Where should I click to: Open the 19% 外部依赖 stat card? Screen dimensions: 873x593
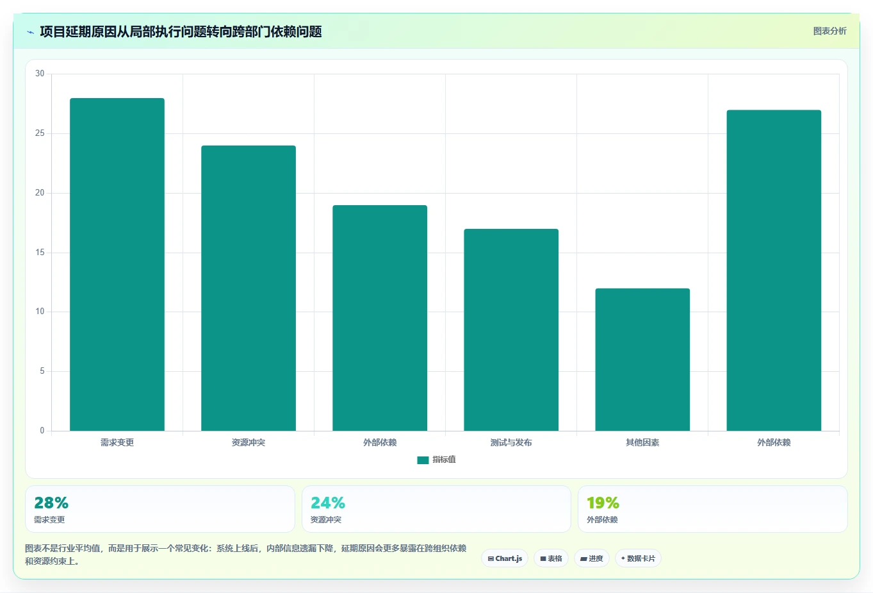[x=713, y=509]
